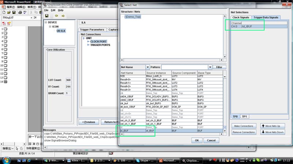
Task: Click first red PDF icon in PowerPoint
Action: click(x=4, y=23)
